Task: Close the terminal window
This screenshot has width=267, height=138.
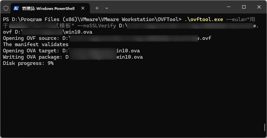Action: pyautogui.click(x=259, y=7)
